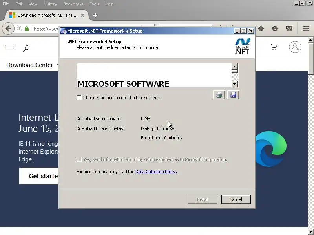314x235 pixels.
Task: Open Firefox hamburger menu
Action: pyautogui.click(x=306, y=29)
